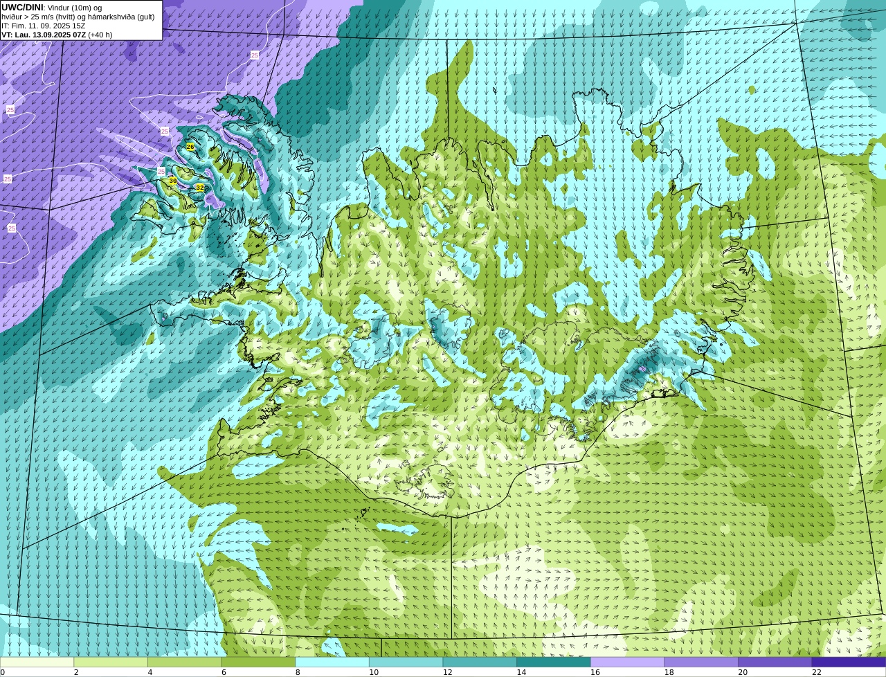
Task: Click tick label 12 on the wind scale
Action: (x=447, y=672)
